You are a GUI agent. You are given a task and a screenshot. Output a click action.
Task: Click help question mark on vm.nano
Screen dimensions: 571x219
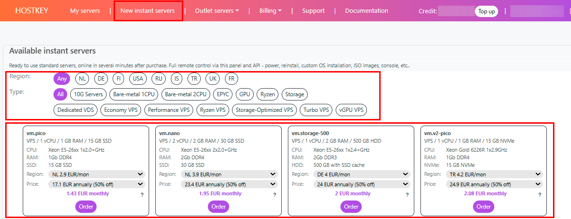(275, 195)
